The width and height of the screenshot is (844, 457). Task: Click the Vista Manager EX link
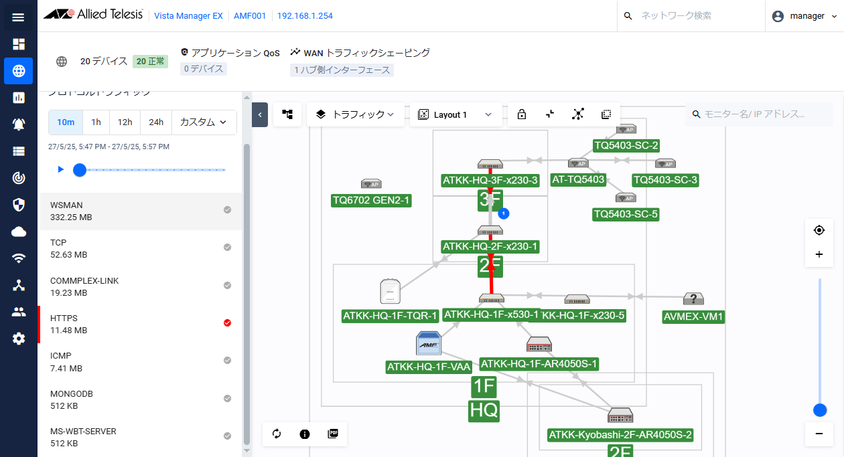tap(188, 16)
